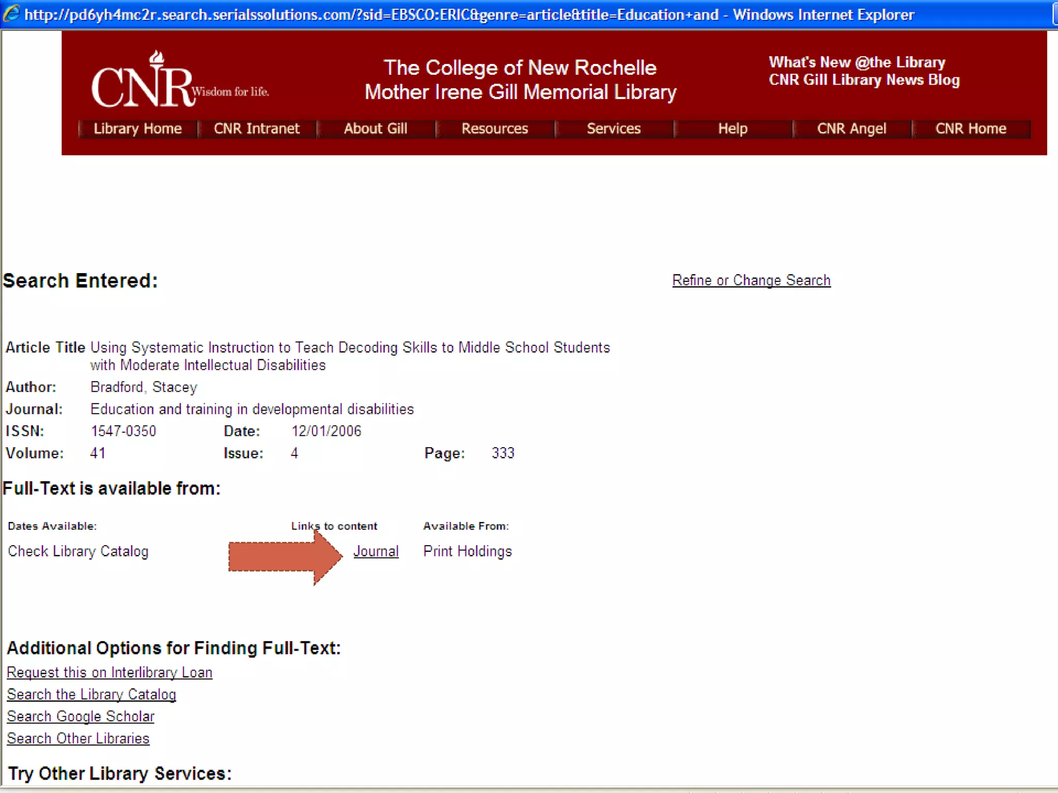Click Help in the navigation bar
Viewport: 1058px width, 793px height.
tap(733, 129)
